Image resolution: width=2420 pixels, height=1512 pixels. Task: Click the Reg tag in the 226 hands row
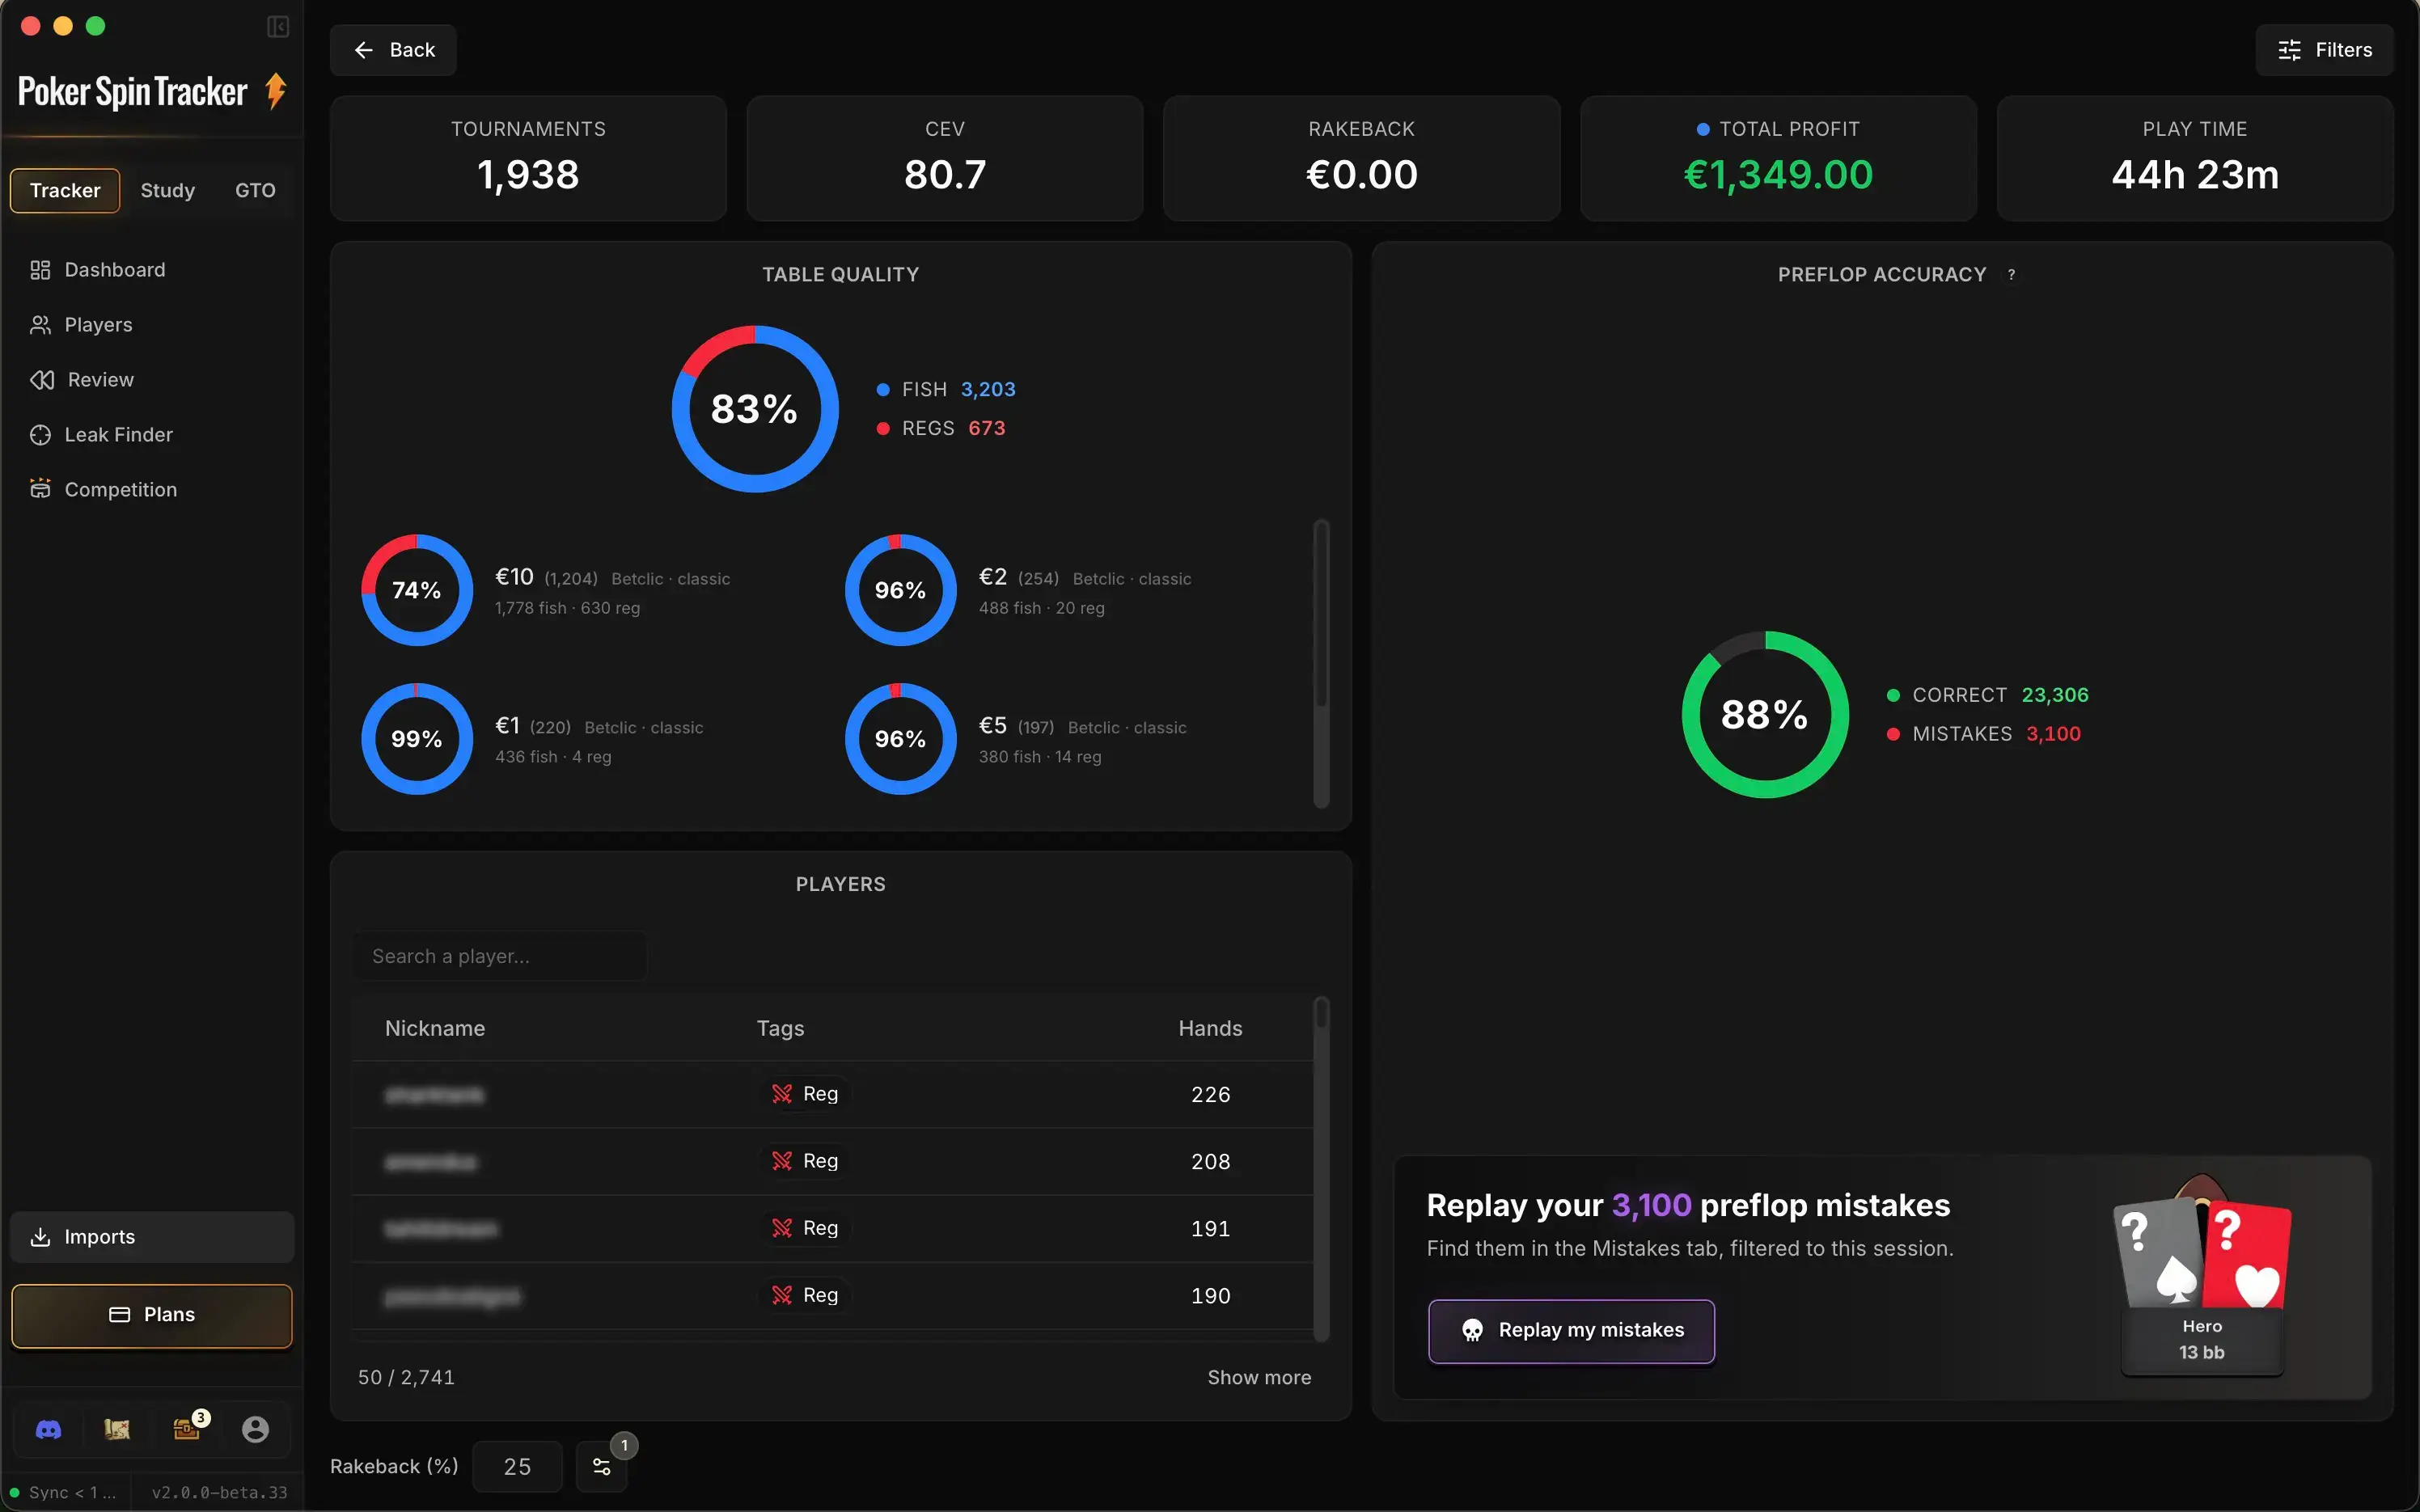coord(805,1094)
